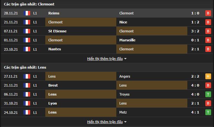Click the red B badge for Lyon-Lens
Image resolution: width=214 pixels, height=127 pixels.
(x=208, y=103)
